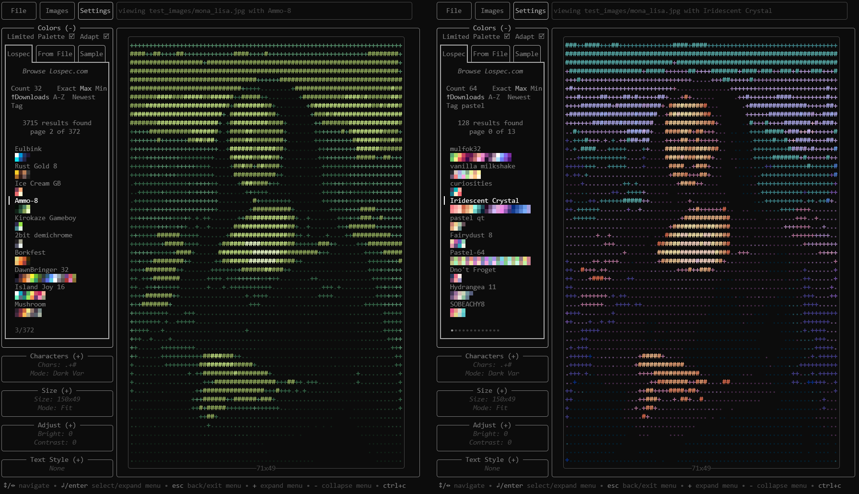Toggle Limited Palette checkbox in right window
This screenshot has width=859, height=494.
507,36
